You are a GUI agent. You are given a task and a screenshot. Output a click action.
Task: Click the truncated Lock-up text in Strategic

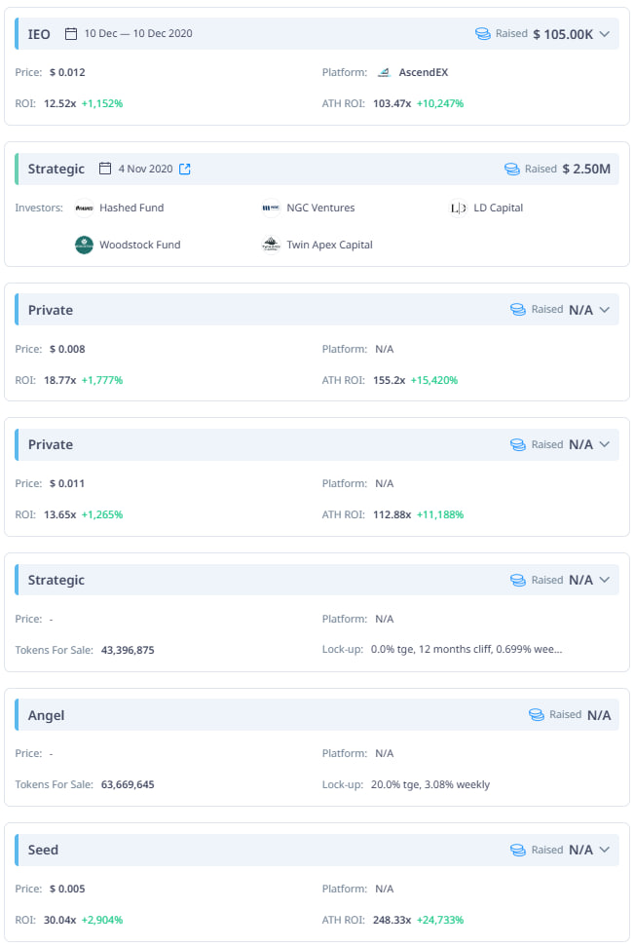coord(466,649)
